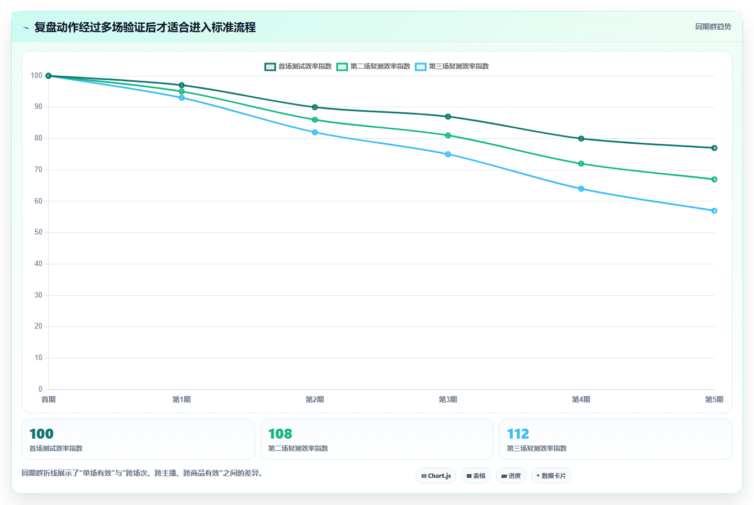
Task: Click the 首场测试 data point at 第3期
Action: (448, 117)
